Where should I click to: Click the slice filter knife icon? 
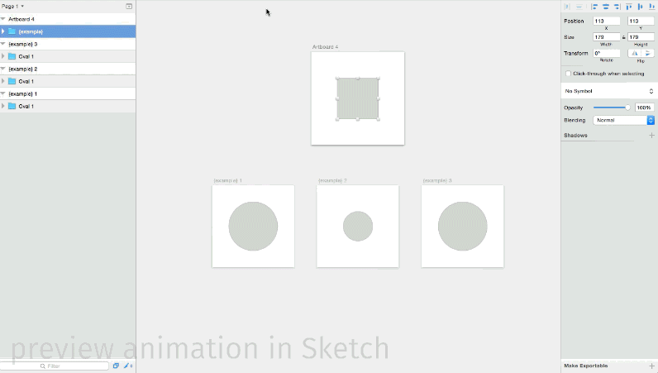click(128, 366)
